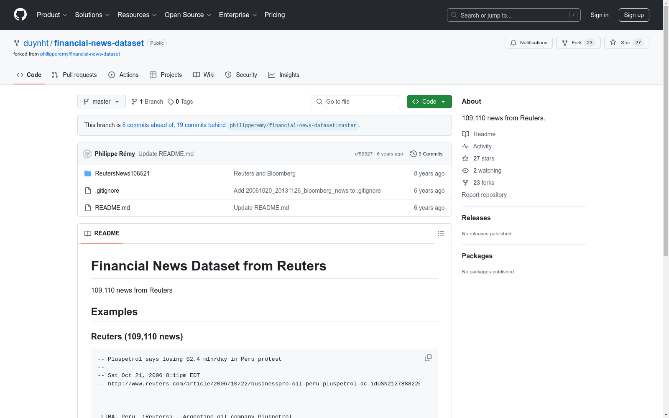Click the watching eye icon
This screenshot has height=418, width=669.
pos(465,171)
